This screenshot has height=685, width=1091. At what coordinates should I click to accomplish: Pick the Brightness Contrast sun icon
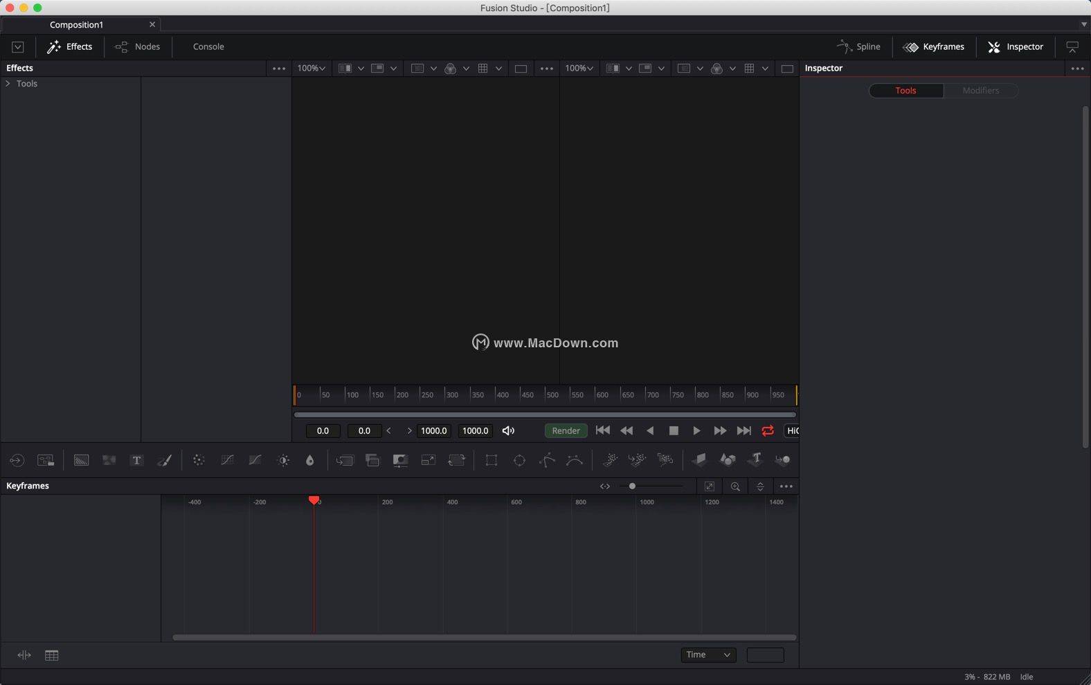click(283, 460)
